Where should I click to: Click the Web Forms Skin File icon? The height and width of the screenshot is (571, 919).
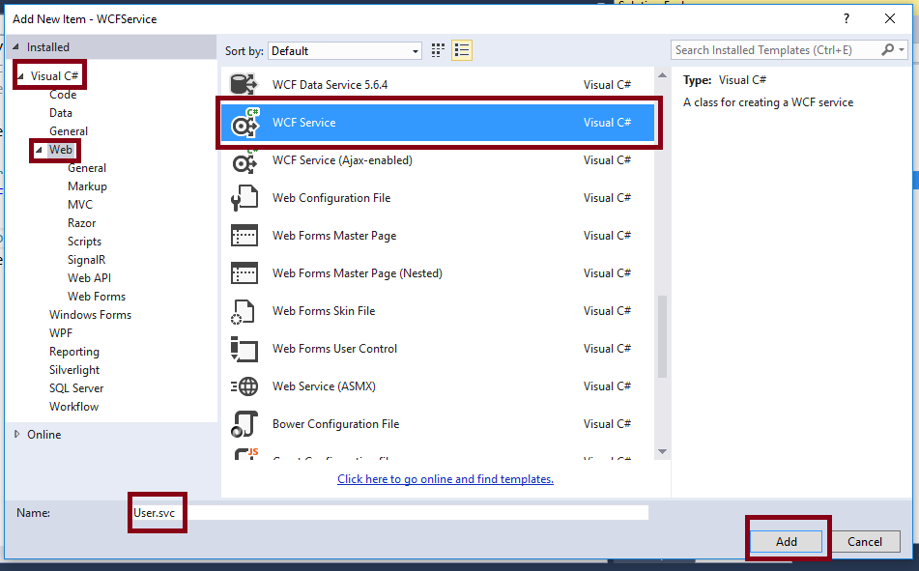coord(243,311)
